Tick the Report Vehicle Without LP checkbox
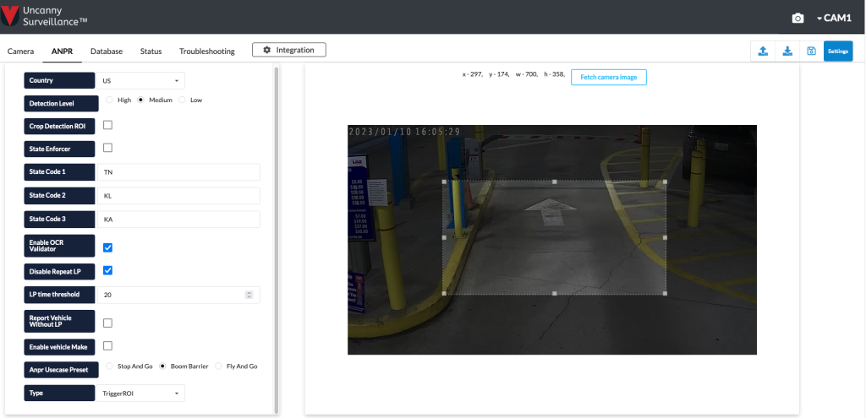Screen dimensions: 866x418 click(x=107, y=323)
